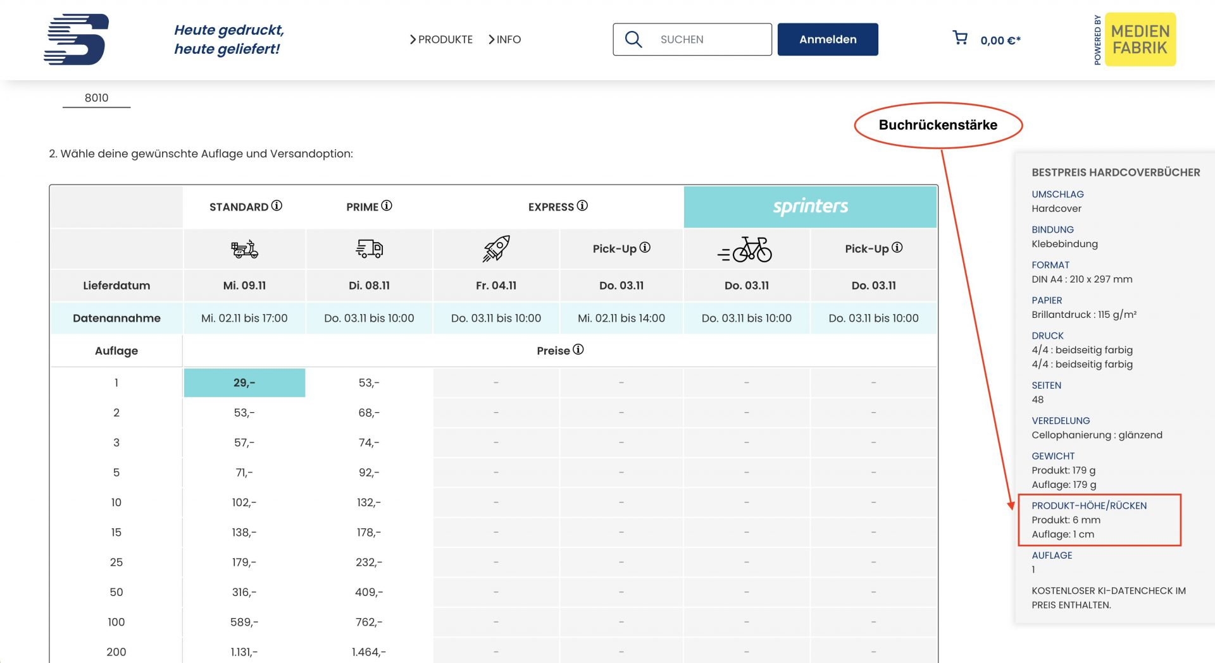
Task: Show info for STANDARD shipping
Action: (x=277, y=206)
